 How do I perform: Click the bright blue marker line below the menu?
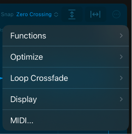(x=109, y=132)
